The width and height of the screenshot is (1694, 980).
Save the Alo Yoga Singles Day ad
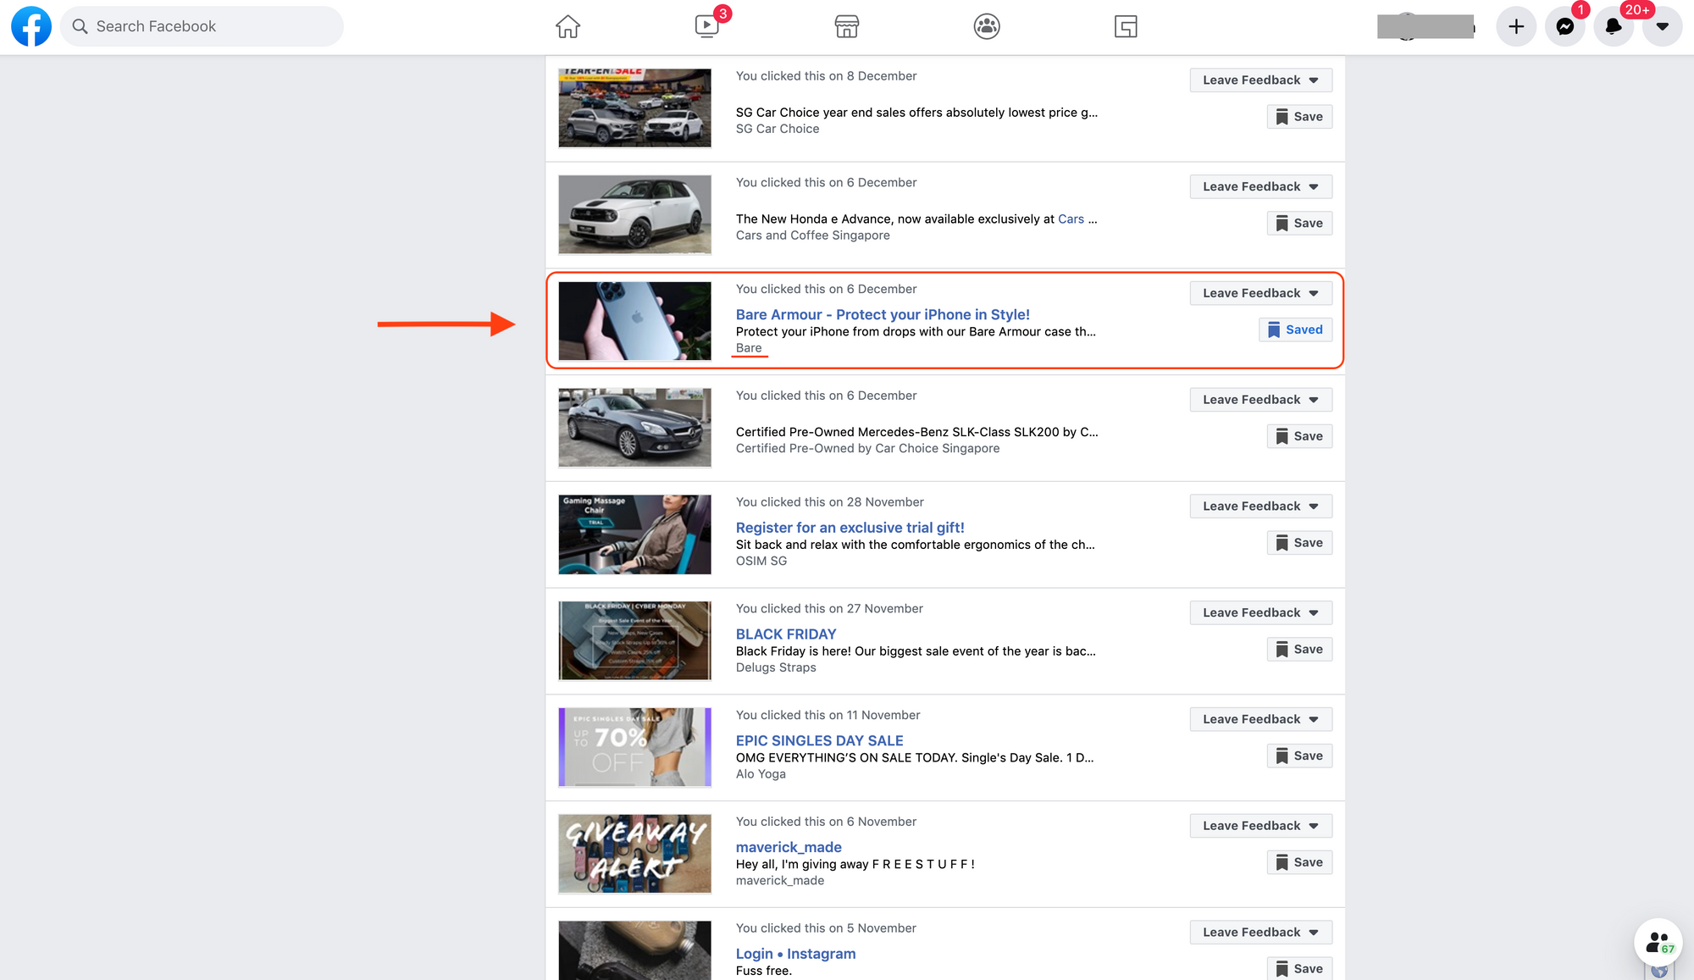pos(1299,756)
